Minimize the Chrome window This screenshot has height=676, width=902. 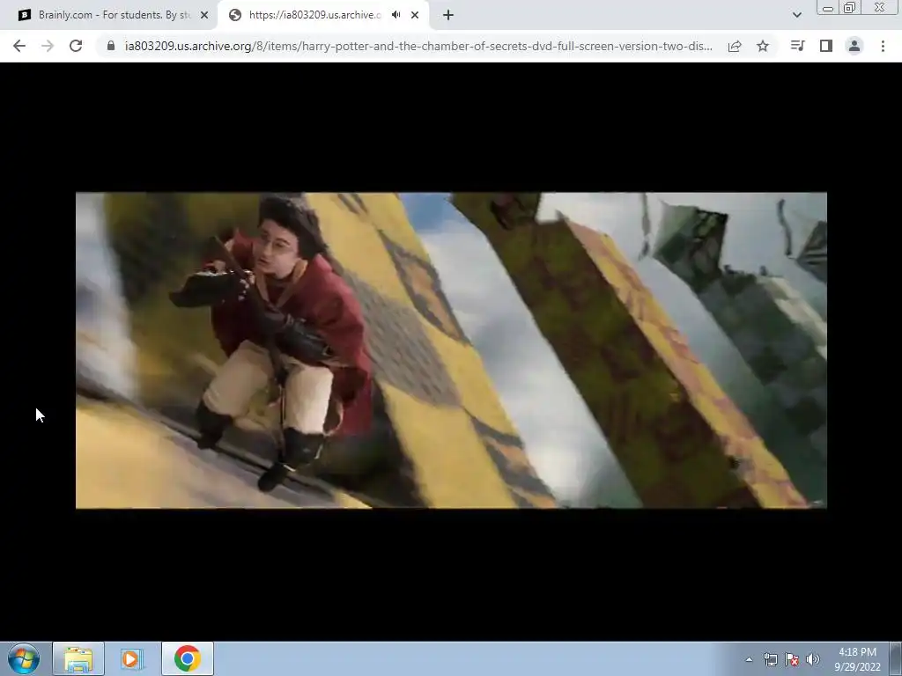(828, 8)
